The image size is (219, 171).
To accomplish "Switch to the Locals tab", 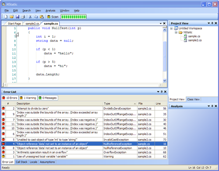I will (33, 162).
